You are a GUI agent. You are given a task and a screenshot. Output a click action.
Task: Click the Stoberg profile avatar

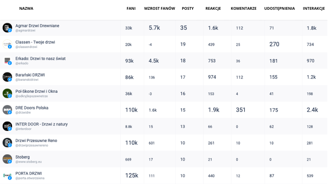click(x=7, y=159)
